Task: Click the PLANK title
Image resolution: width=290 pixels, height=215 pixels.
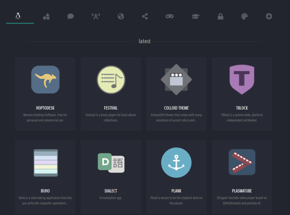Action: pos(176,191)
